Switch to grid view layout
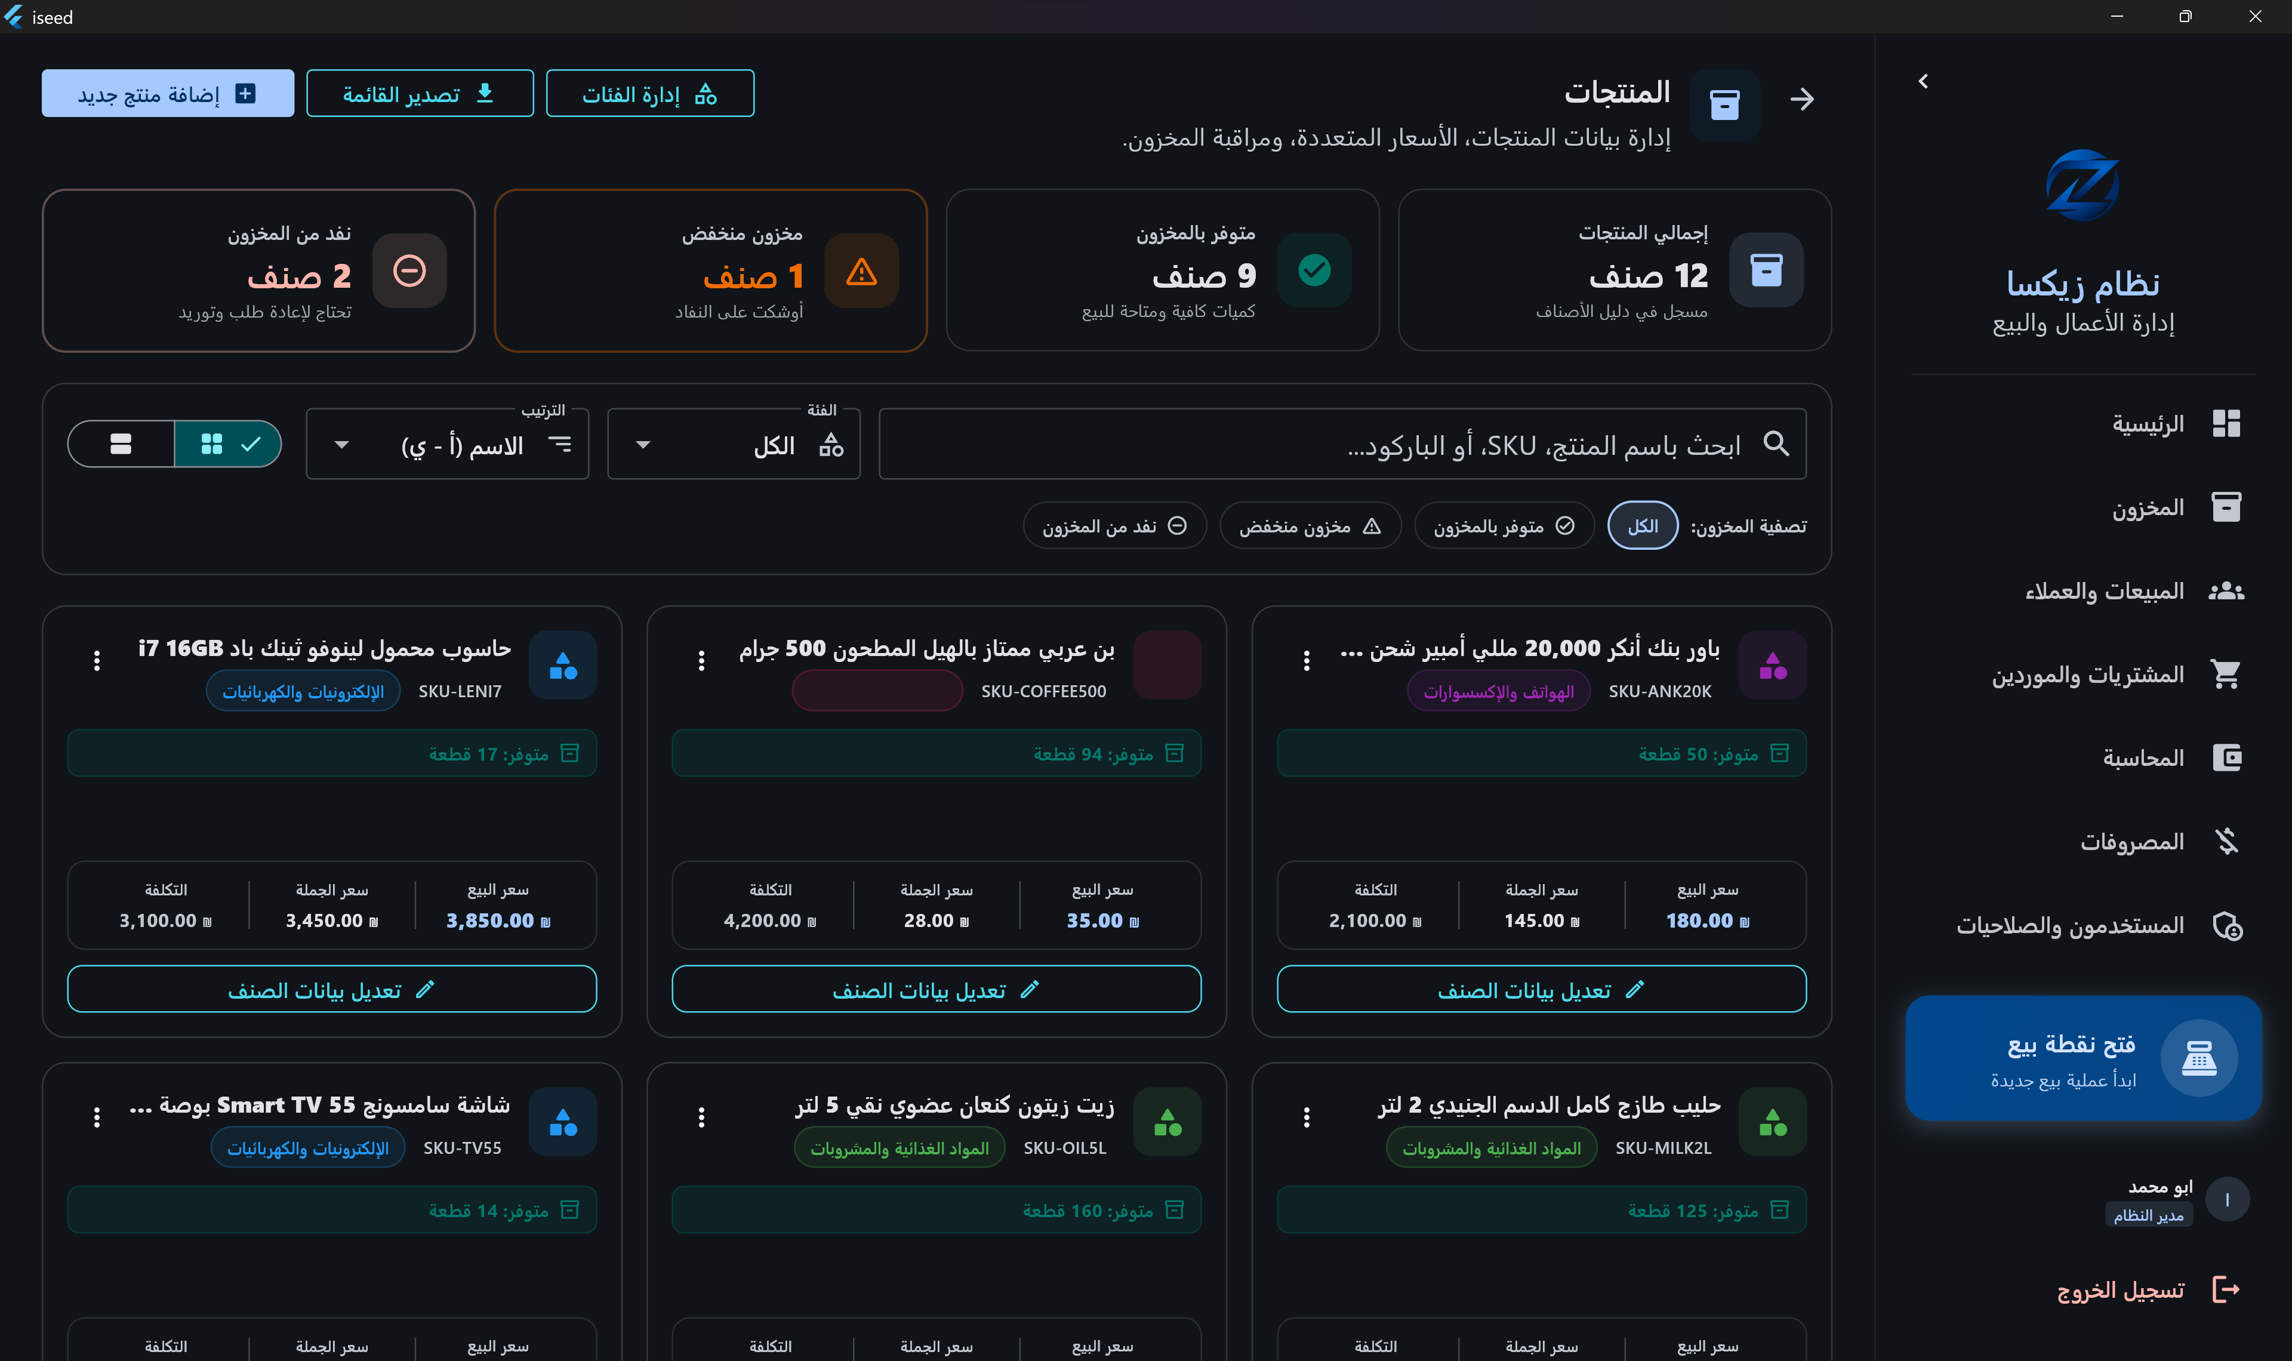2292x1361 pixels. (227, 444)
